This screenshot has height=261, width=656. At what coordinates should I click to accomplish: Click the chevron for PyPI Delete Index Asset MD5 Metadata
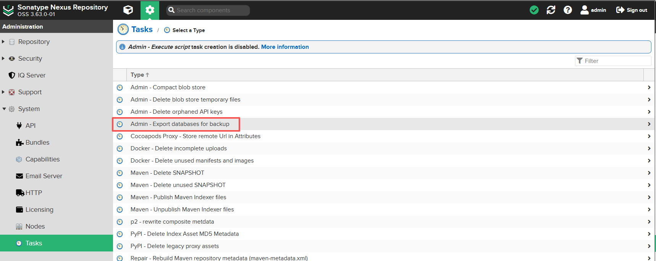[649, 234]
